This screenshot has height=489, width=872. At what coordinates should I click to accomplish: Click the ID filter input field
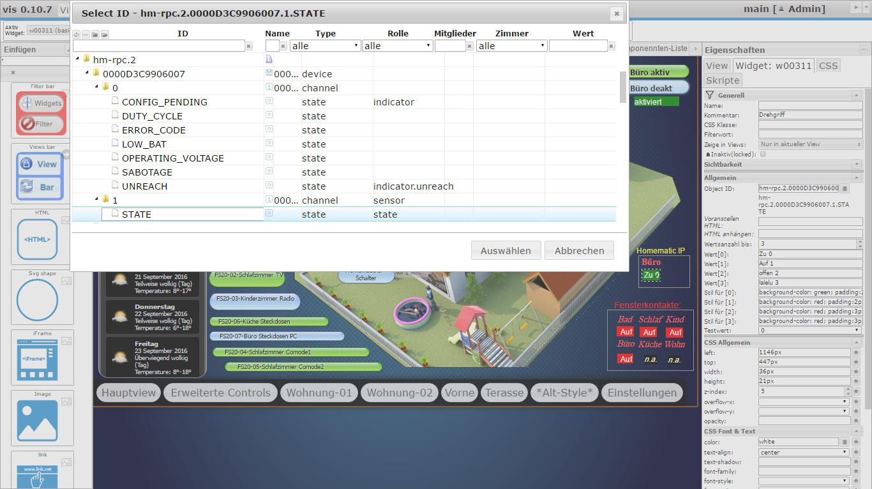click(x=158, y=46)
